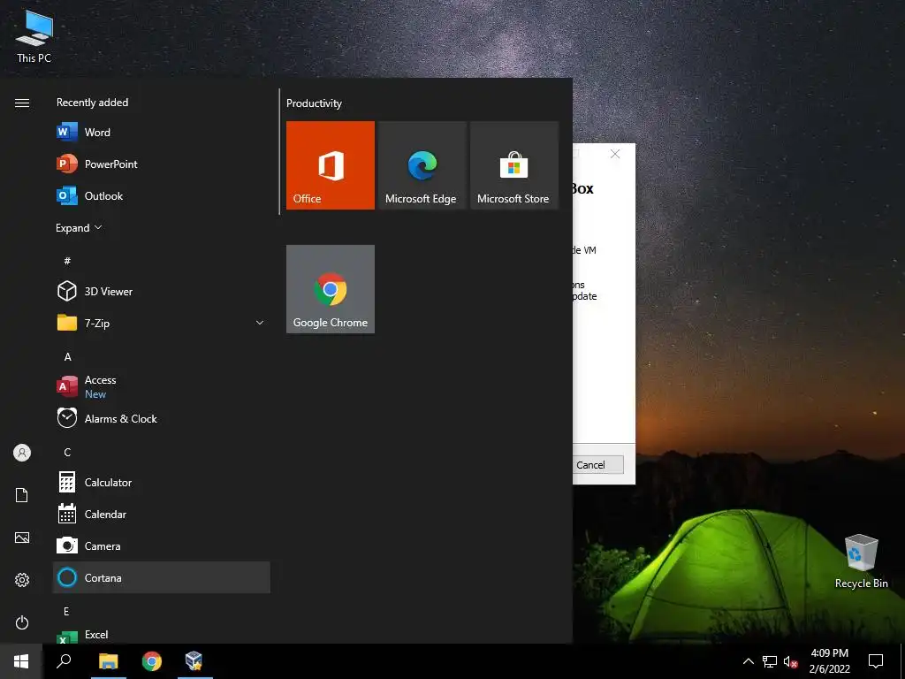Switch to VirtualBox taskbar icon
Viewport: 905px width, 679px height.
tap(194, 661)
